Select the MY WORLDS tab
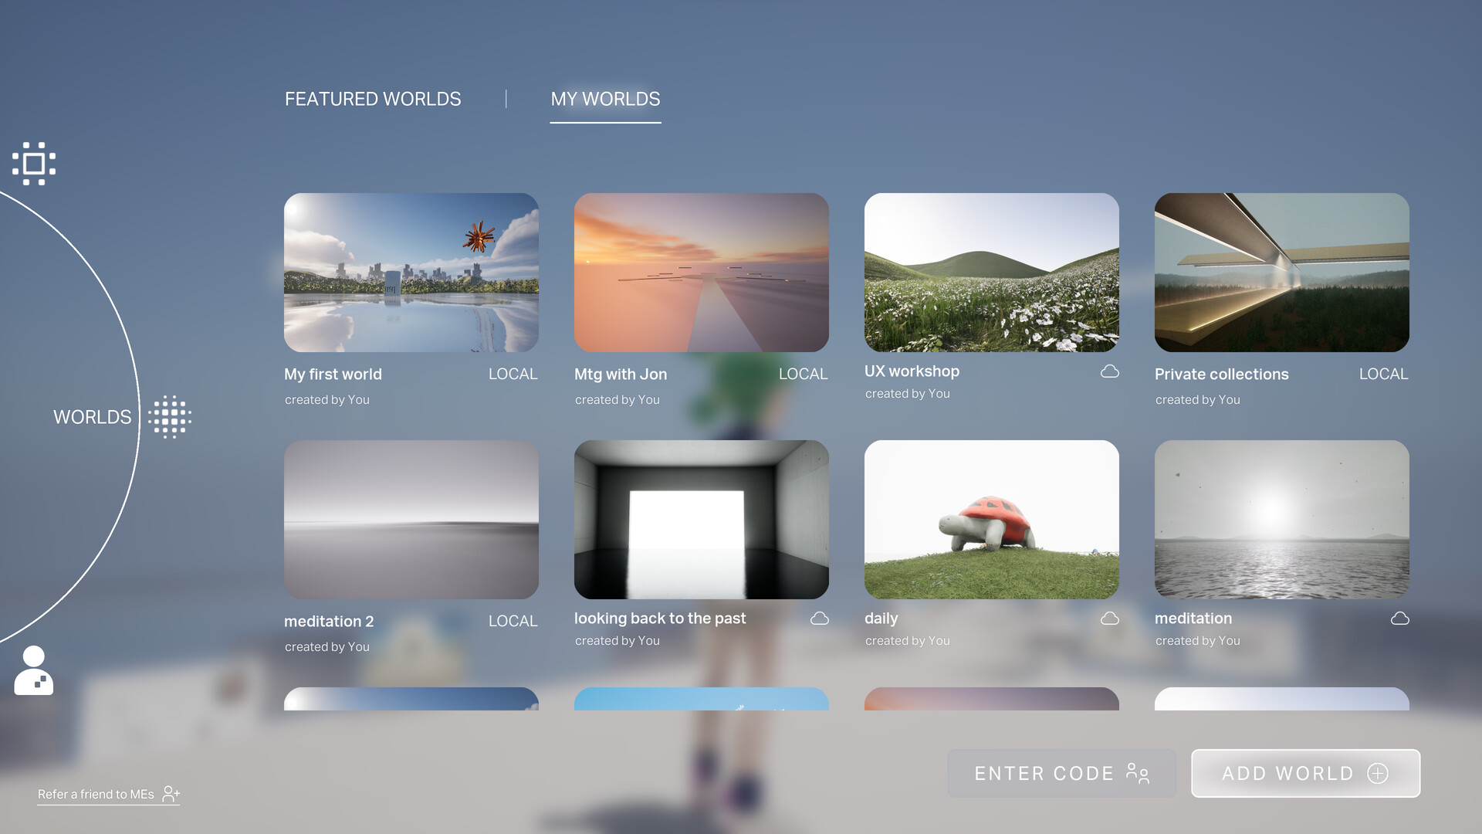The height and width of the screenshot is (834, 1482). (605, 99)
